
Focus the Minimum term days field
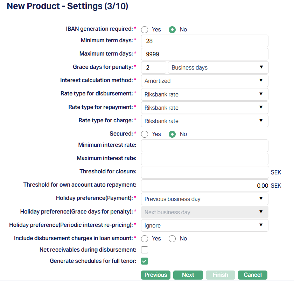click(204, 41)
